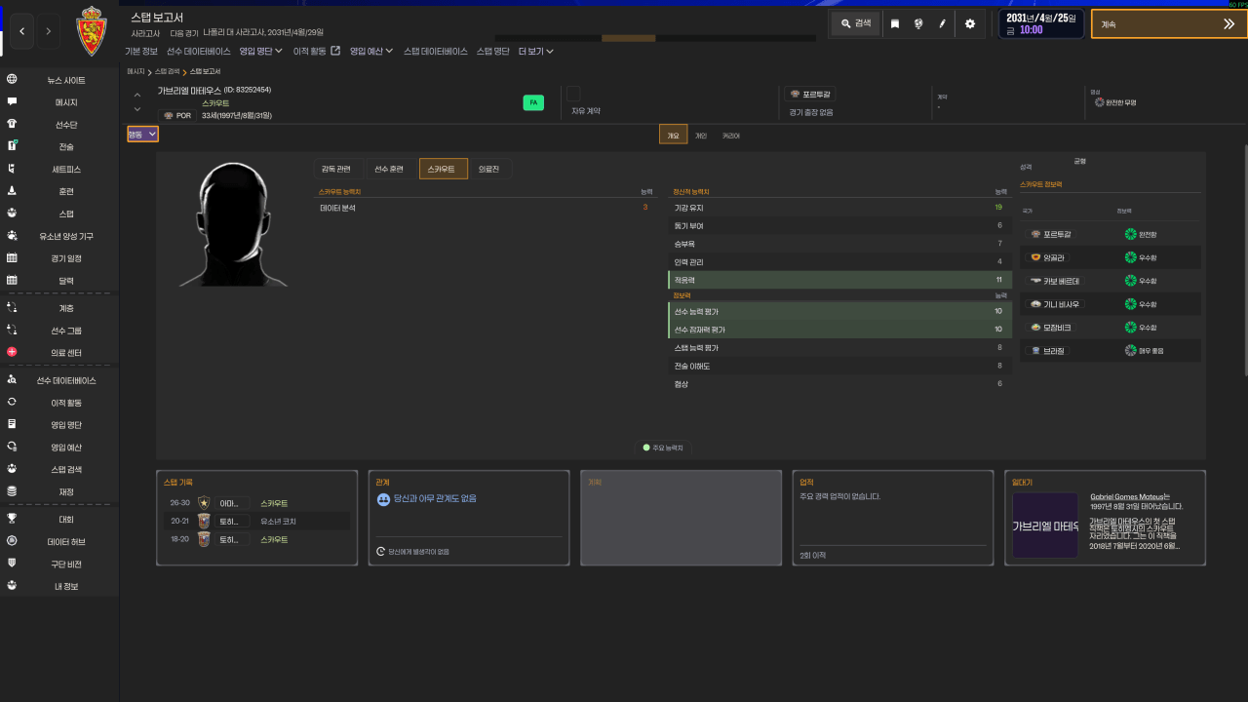Screen dimensions: 1248x702
Task: Switch to the 개요 tab
Action: [674, 136]
